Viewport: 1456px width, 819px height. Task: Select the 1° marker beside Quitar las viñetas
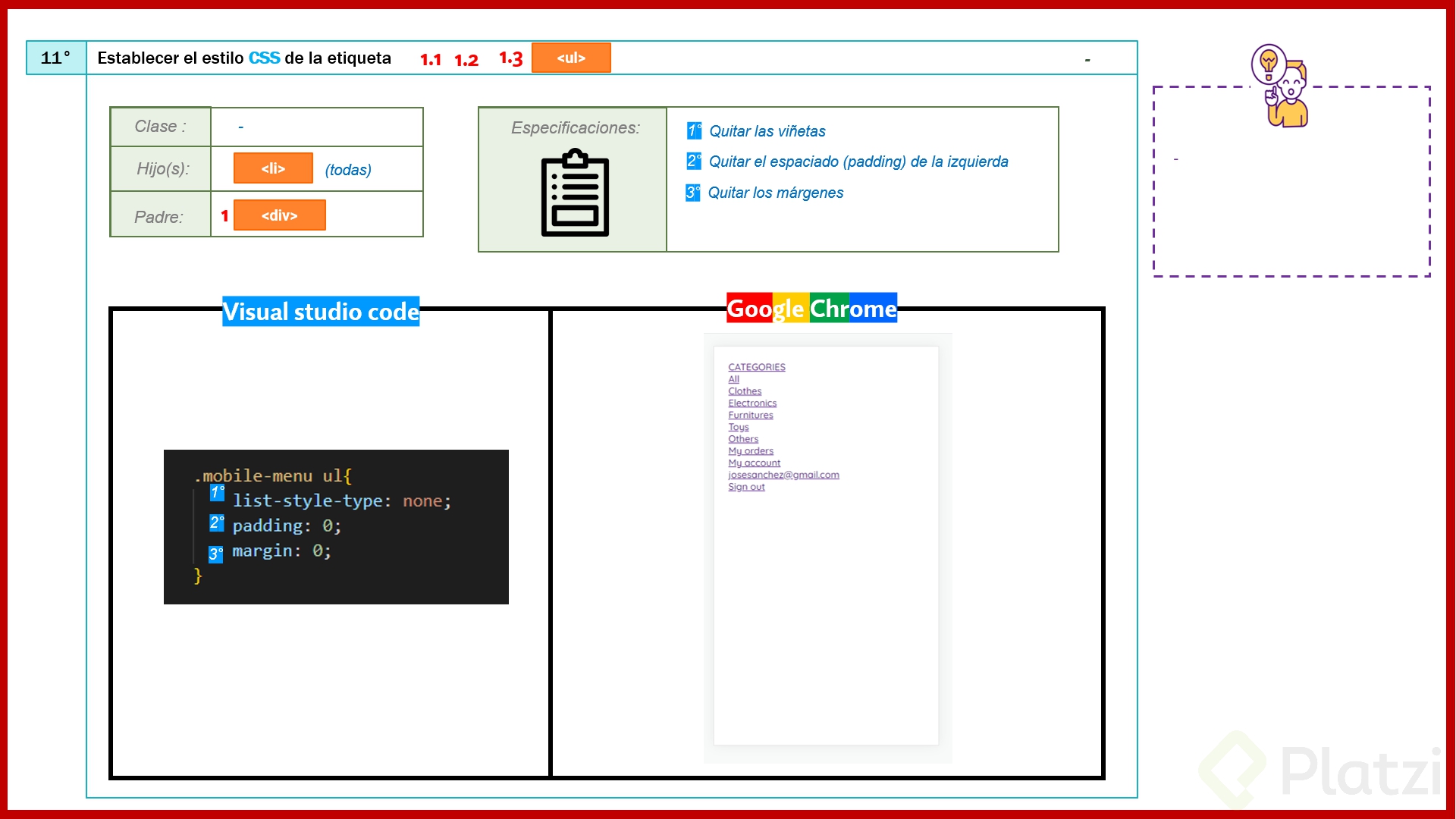pyautogui.click(x=692, y=130)
